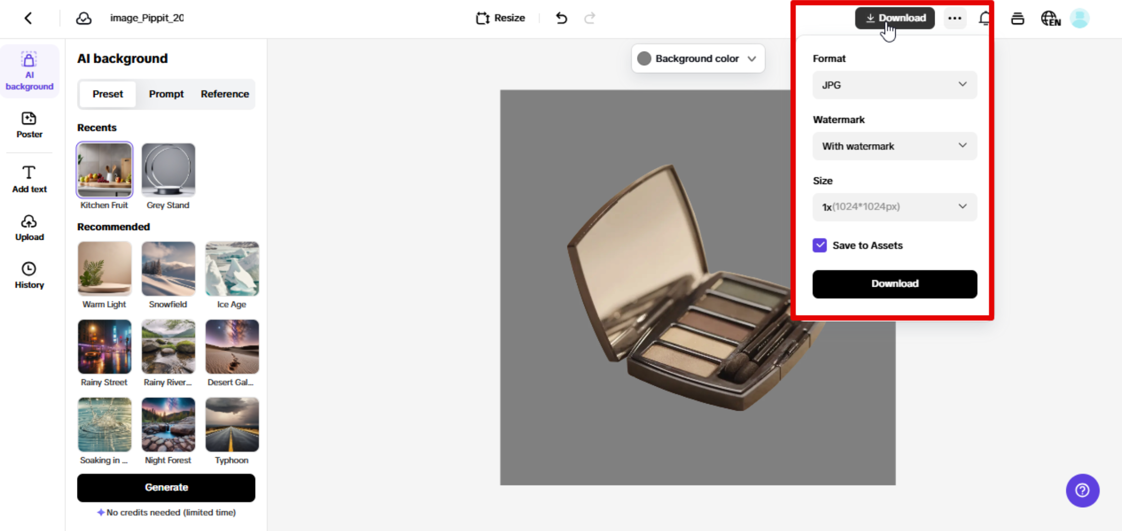Click the back arrow icon
This screenshot has height=531, width=1122.
point(28,18)
